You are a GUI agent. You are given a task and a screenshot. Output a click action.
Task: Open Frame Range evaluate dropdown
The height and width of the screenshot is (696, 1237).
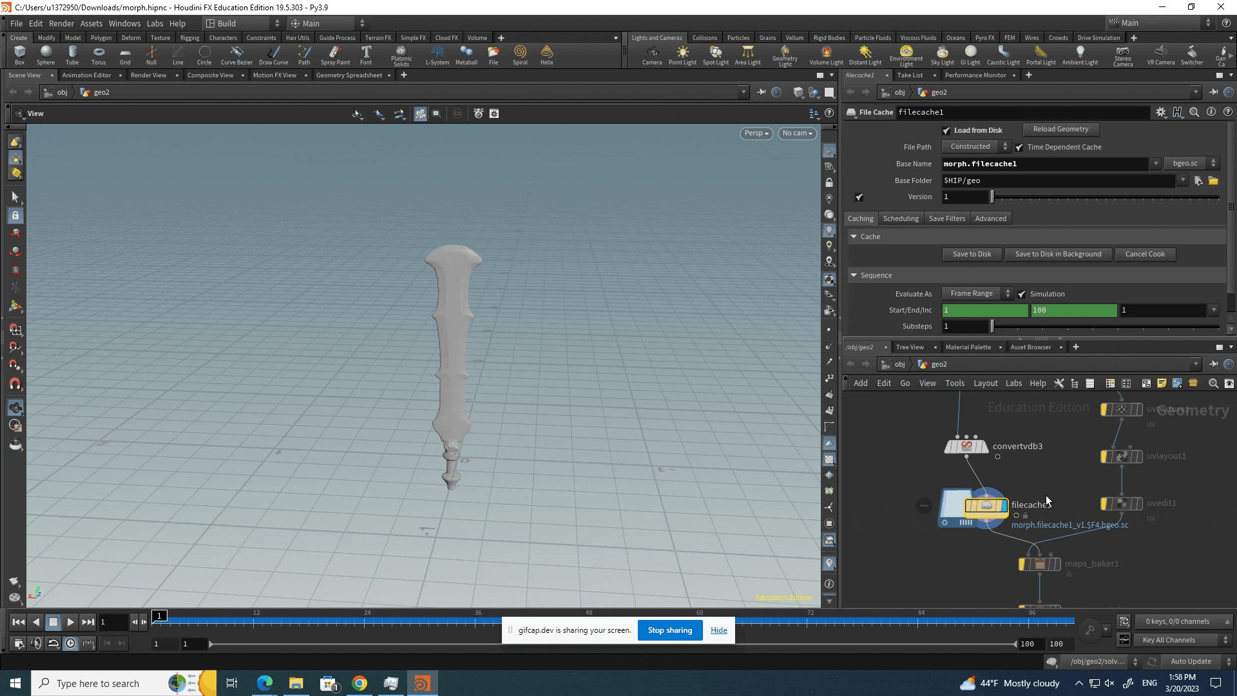[977, 294]
